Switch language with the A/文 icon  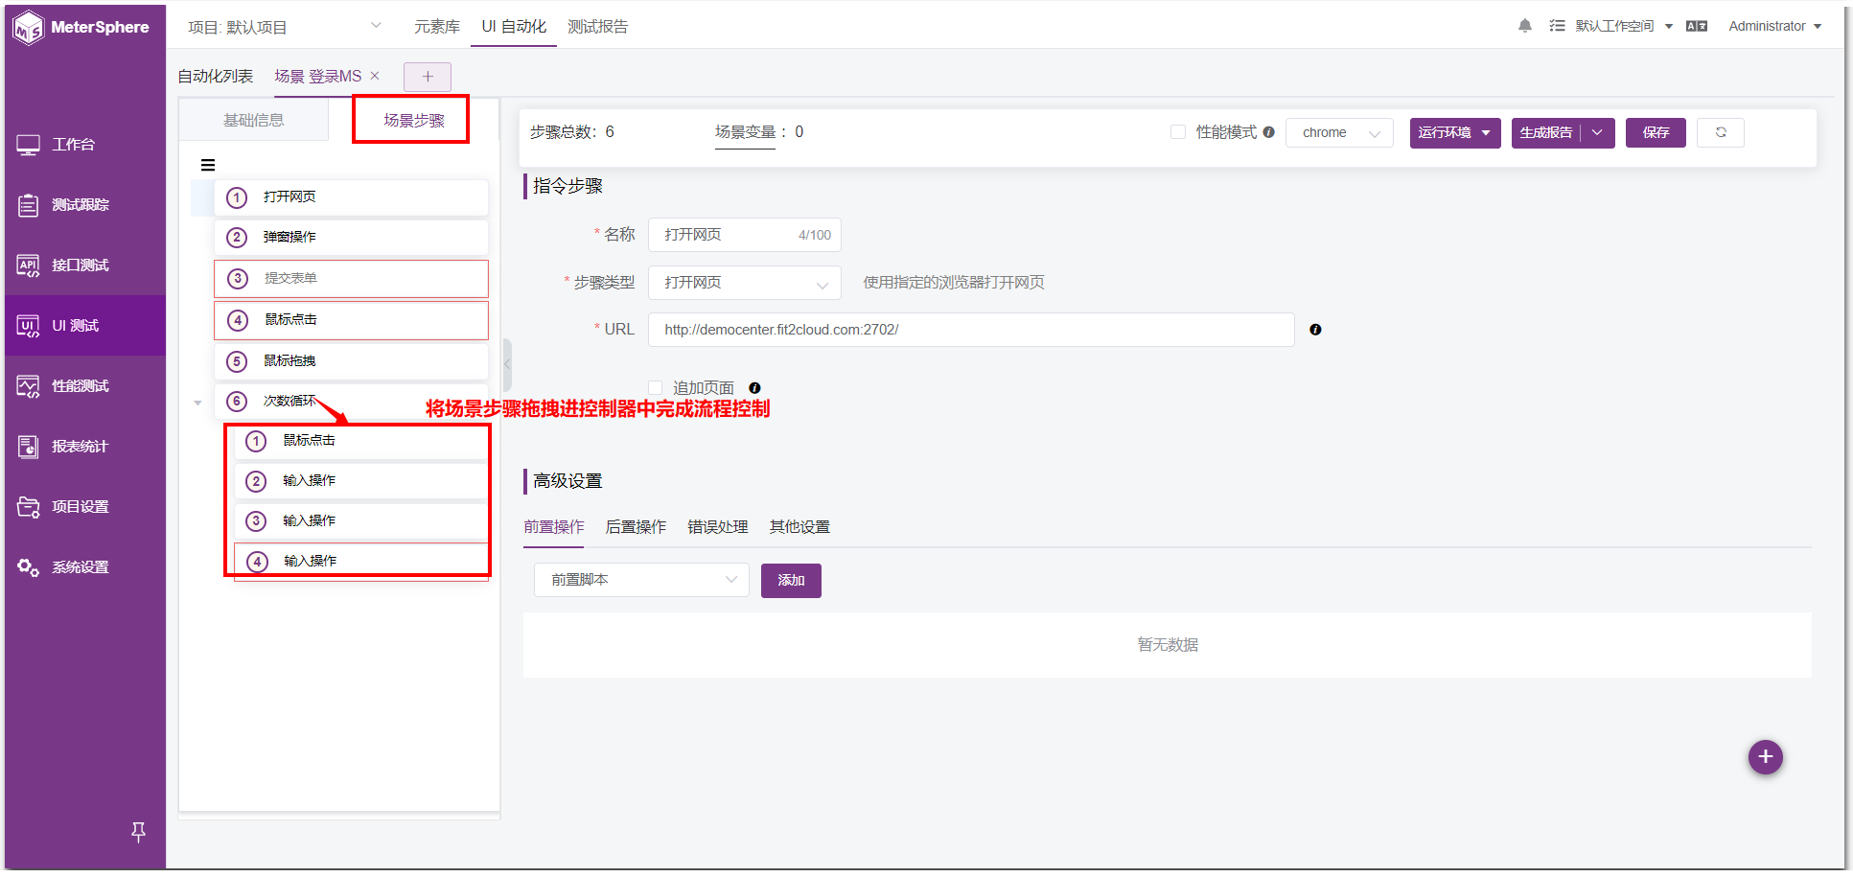point(1697,26)
